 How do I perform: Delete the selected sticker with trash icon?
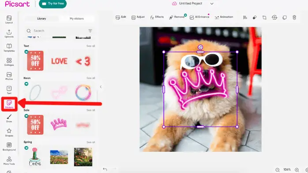[x=294, y=18]
